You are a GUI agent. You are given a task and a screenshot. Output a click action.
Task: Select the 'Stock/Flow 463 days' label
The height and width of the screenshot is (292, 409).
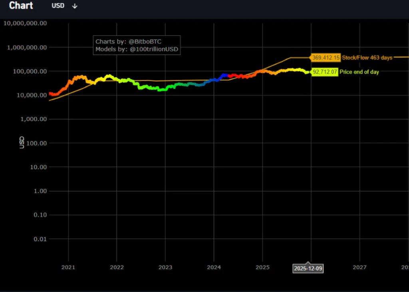click(367, 58)
